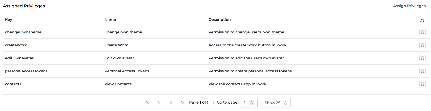Sort table by the Name column header
This screenshot has width=431, height=111.
110,20
